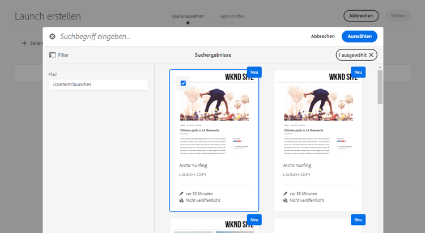Viewport: 425px width, 233px height.
Task: Click the Neu badge on the second Arctic Surfing card
Action: coord(358,72)
